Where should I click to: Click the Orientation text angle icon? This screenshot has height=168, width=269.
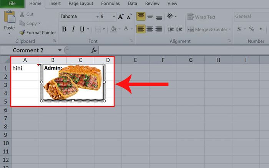[x=170, y=16]
